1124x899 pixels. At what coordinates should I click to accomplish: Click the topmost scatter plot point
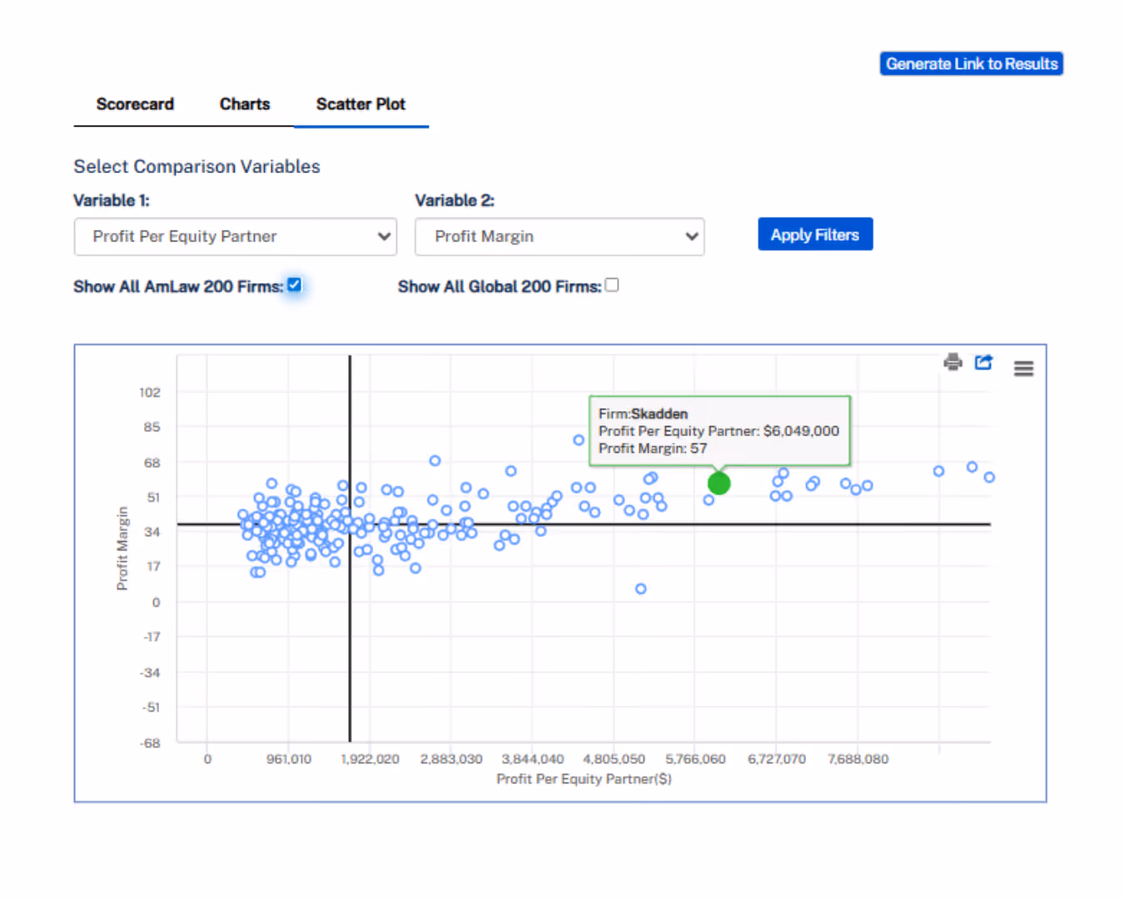tap(578, 440)
